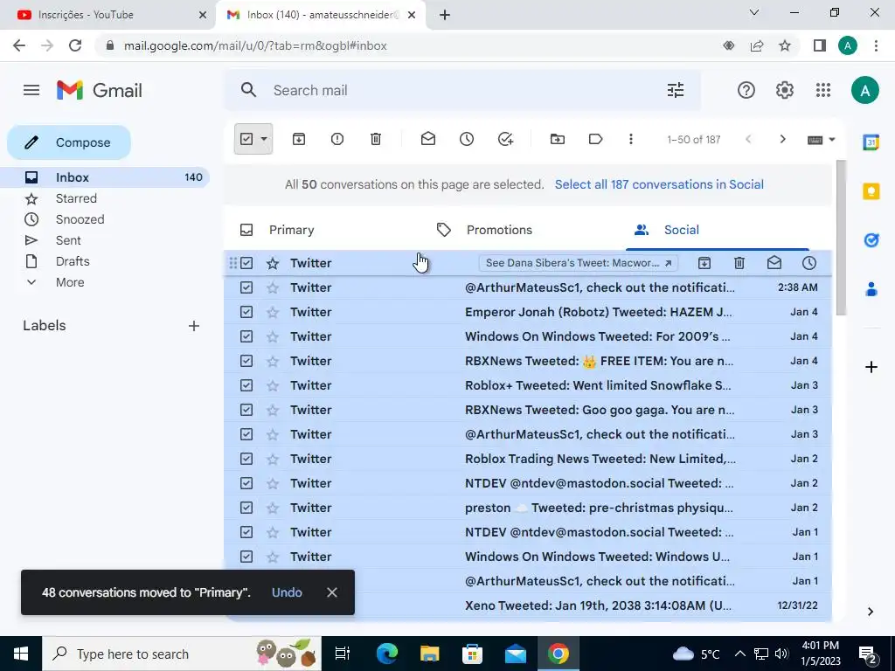
Task: Show side panel chevron at bottom right
Action: 871,612
